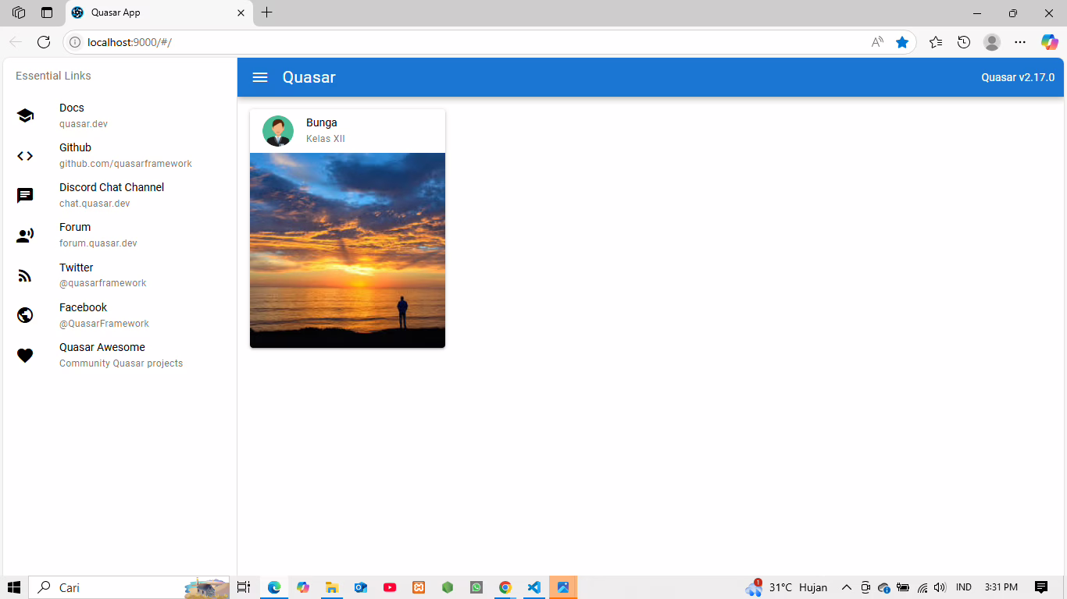Open a new browser tab

267,12
